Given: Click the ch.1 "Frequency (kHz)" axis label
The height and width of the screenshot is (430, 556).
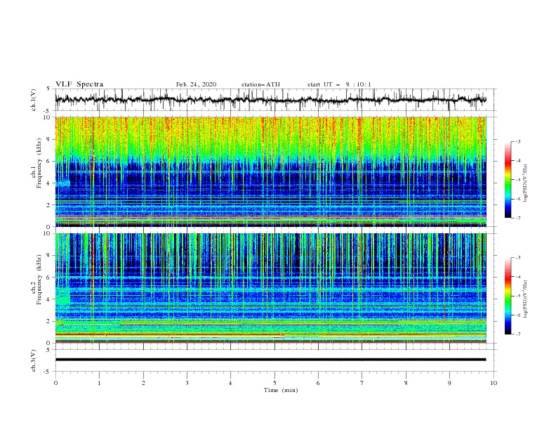Looking at the screenshot, I should pyautogui.click(x=39, y=162).
